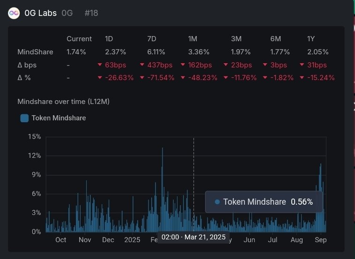This screenshot has width=355, height=259.
Task: Click the Sep x-axis label
Action: pos(321,240)
